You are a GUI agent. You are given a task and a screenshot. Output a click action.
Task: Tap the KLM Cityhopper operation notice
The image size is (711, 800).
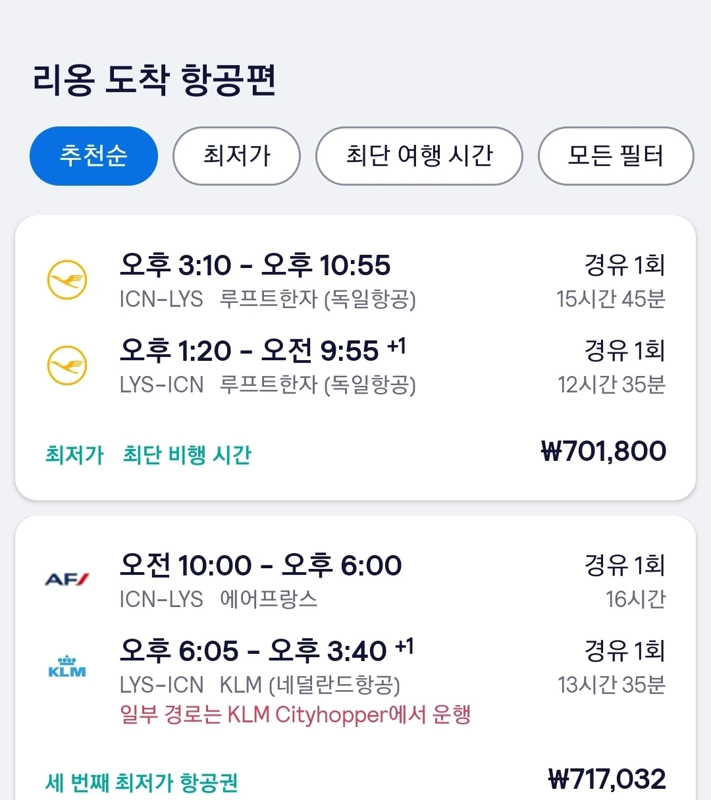pos(295,714)
